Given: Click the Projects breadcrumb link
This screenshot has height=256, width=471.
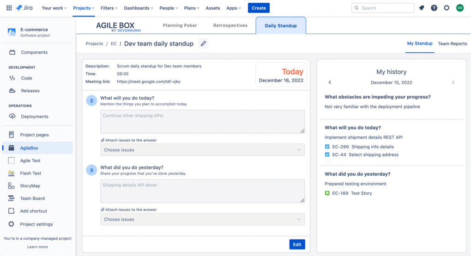Looking at the screenshot, I should (94, 43).
